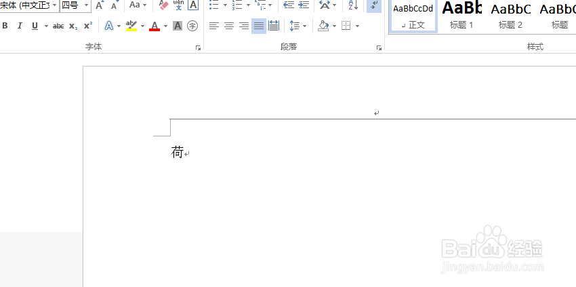This screenshot has width=576, height=287.
Task: Toggle italic formatting with the I button
Action: 20,26
